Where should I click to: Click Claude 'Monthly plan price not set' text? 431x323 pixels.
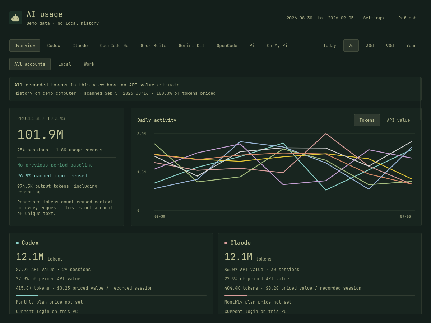pos(258,302)
